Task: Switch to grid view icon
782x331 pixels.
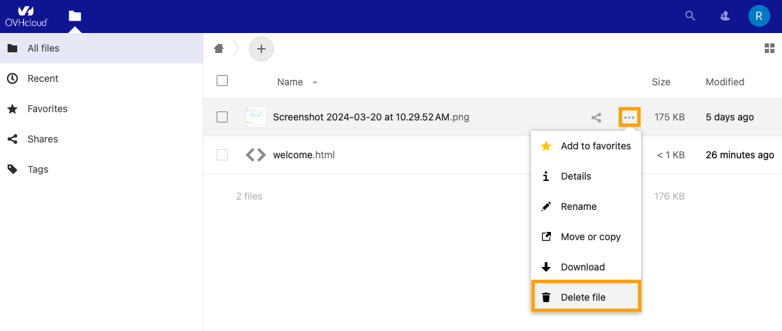Action: [770, 48]
